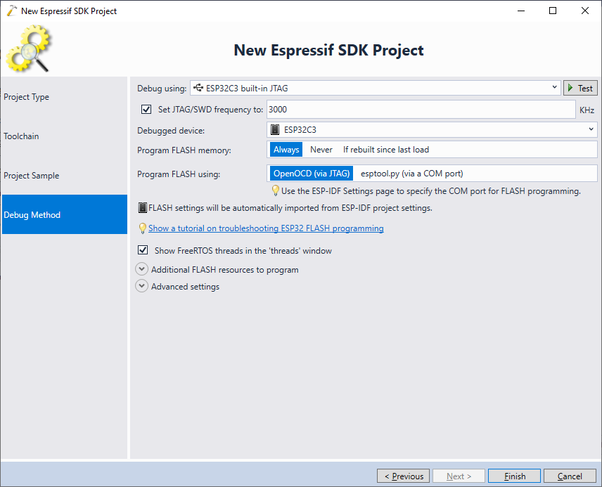Click the green play icon on Test button
This screenshot has height=487, width=602.
click(570, 88)
